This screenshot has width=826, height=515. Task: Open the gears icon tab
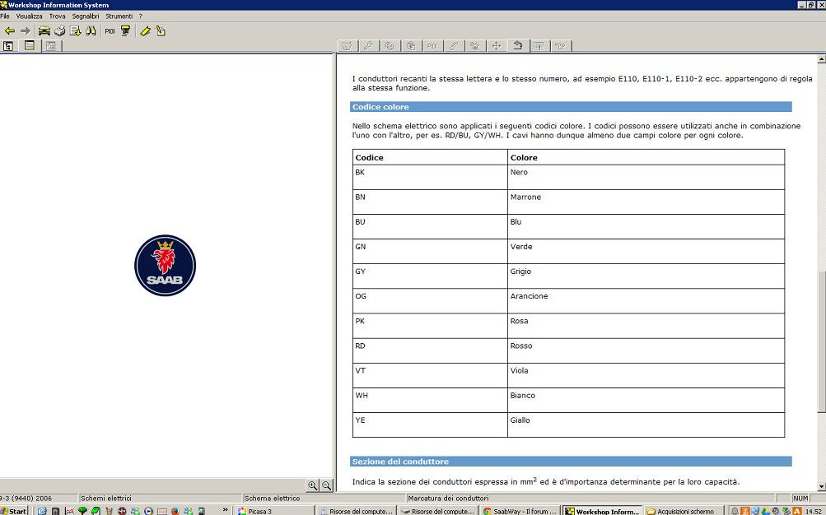pyautogui.click(x=390, y=46)
